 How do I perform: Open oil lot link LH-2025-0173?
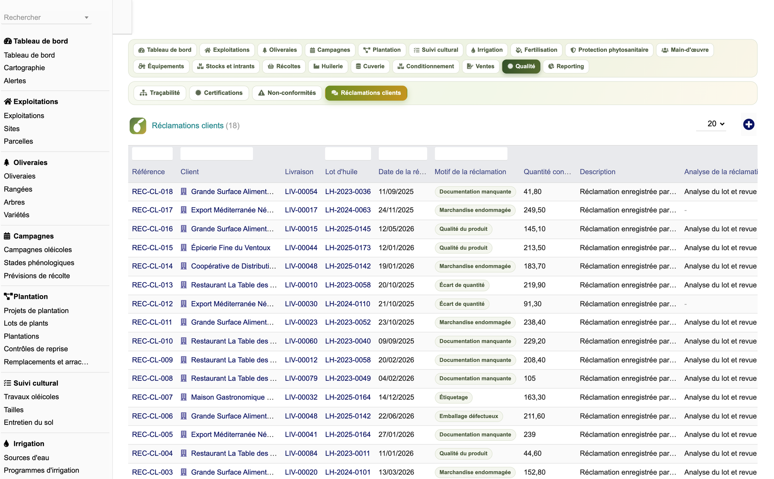pyautogui.click(x=348, y=247)
